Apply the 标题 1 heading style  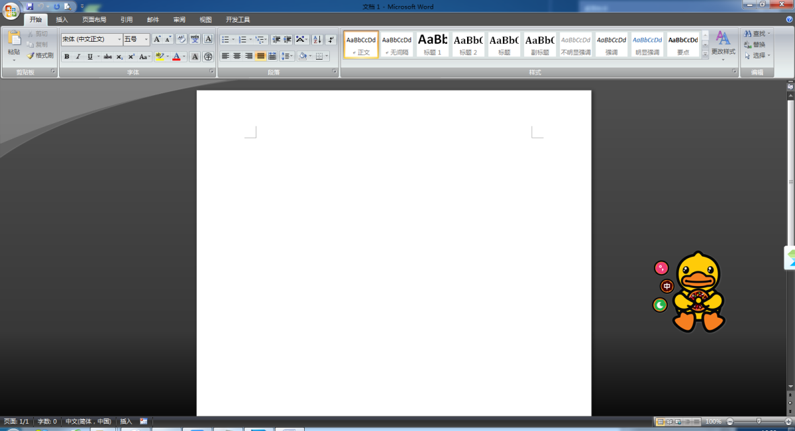[432, 44]
